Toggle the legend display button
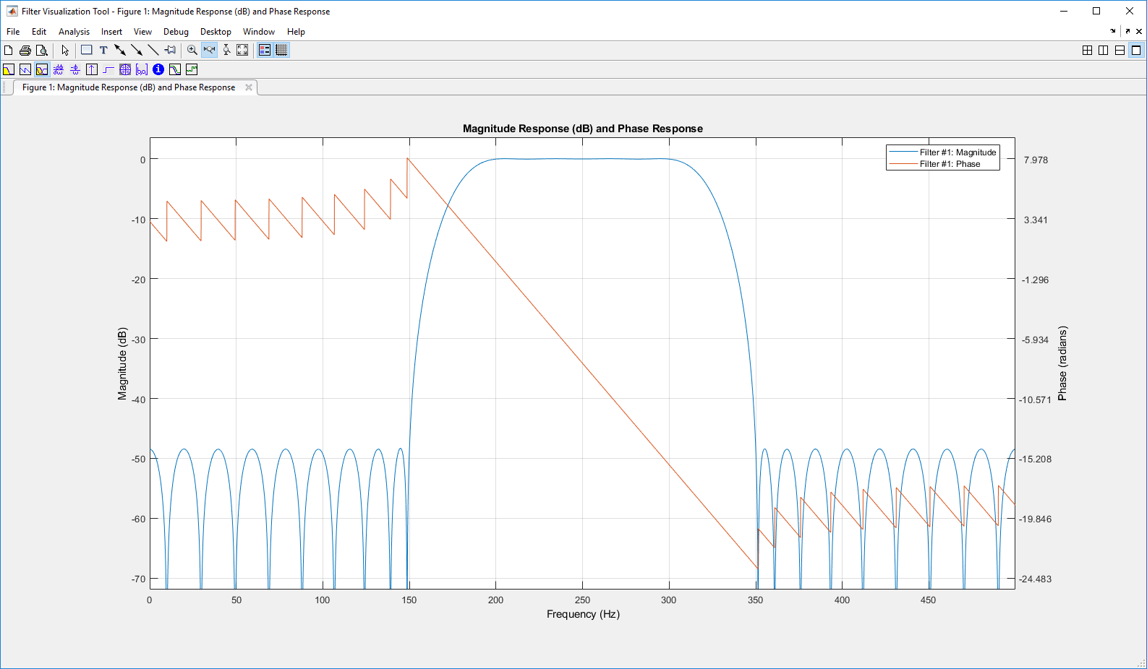 coord(265,50)
